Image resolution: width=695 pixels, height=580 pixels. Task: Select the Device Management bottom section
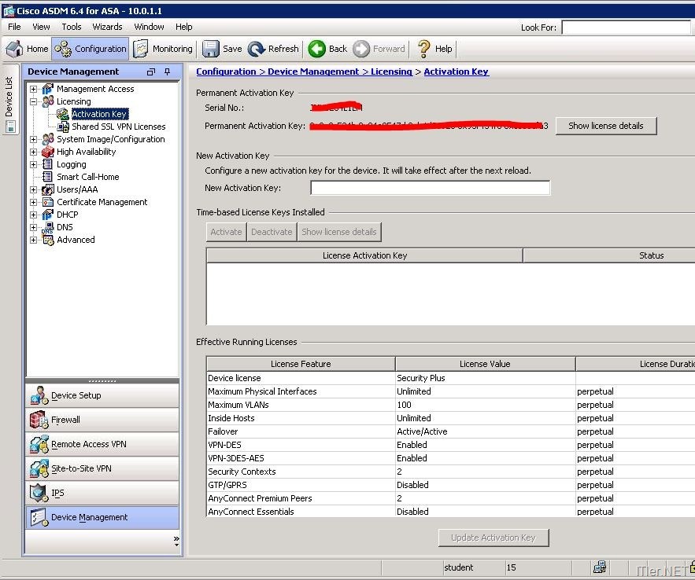(x=102, y=517)
